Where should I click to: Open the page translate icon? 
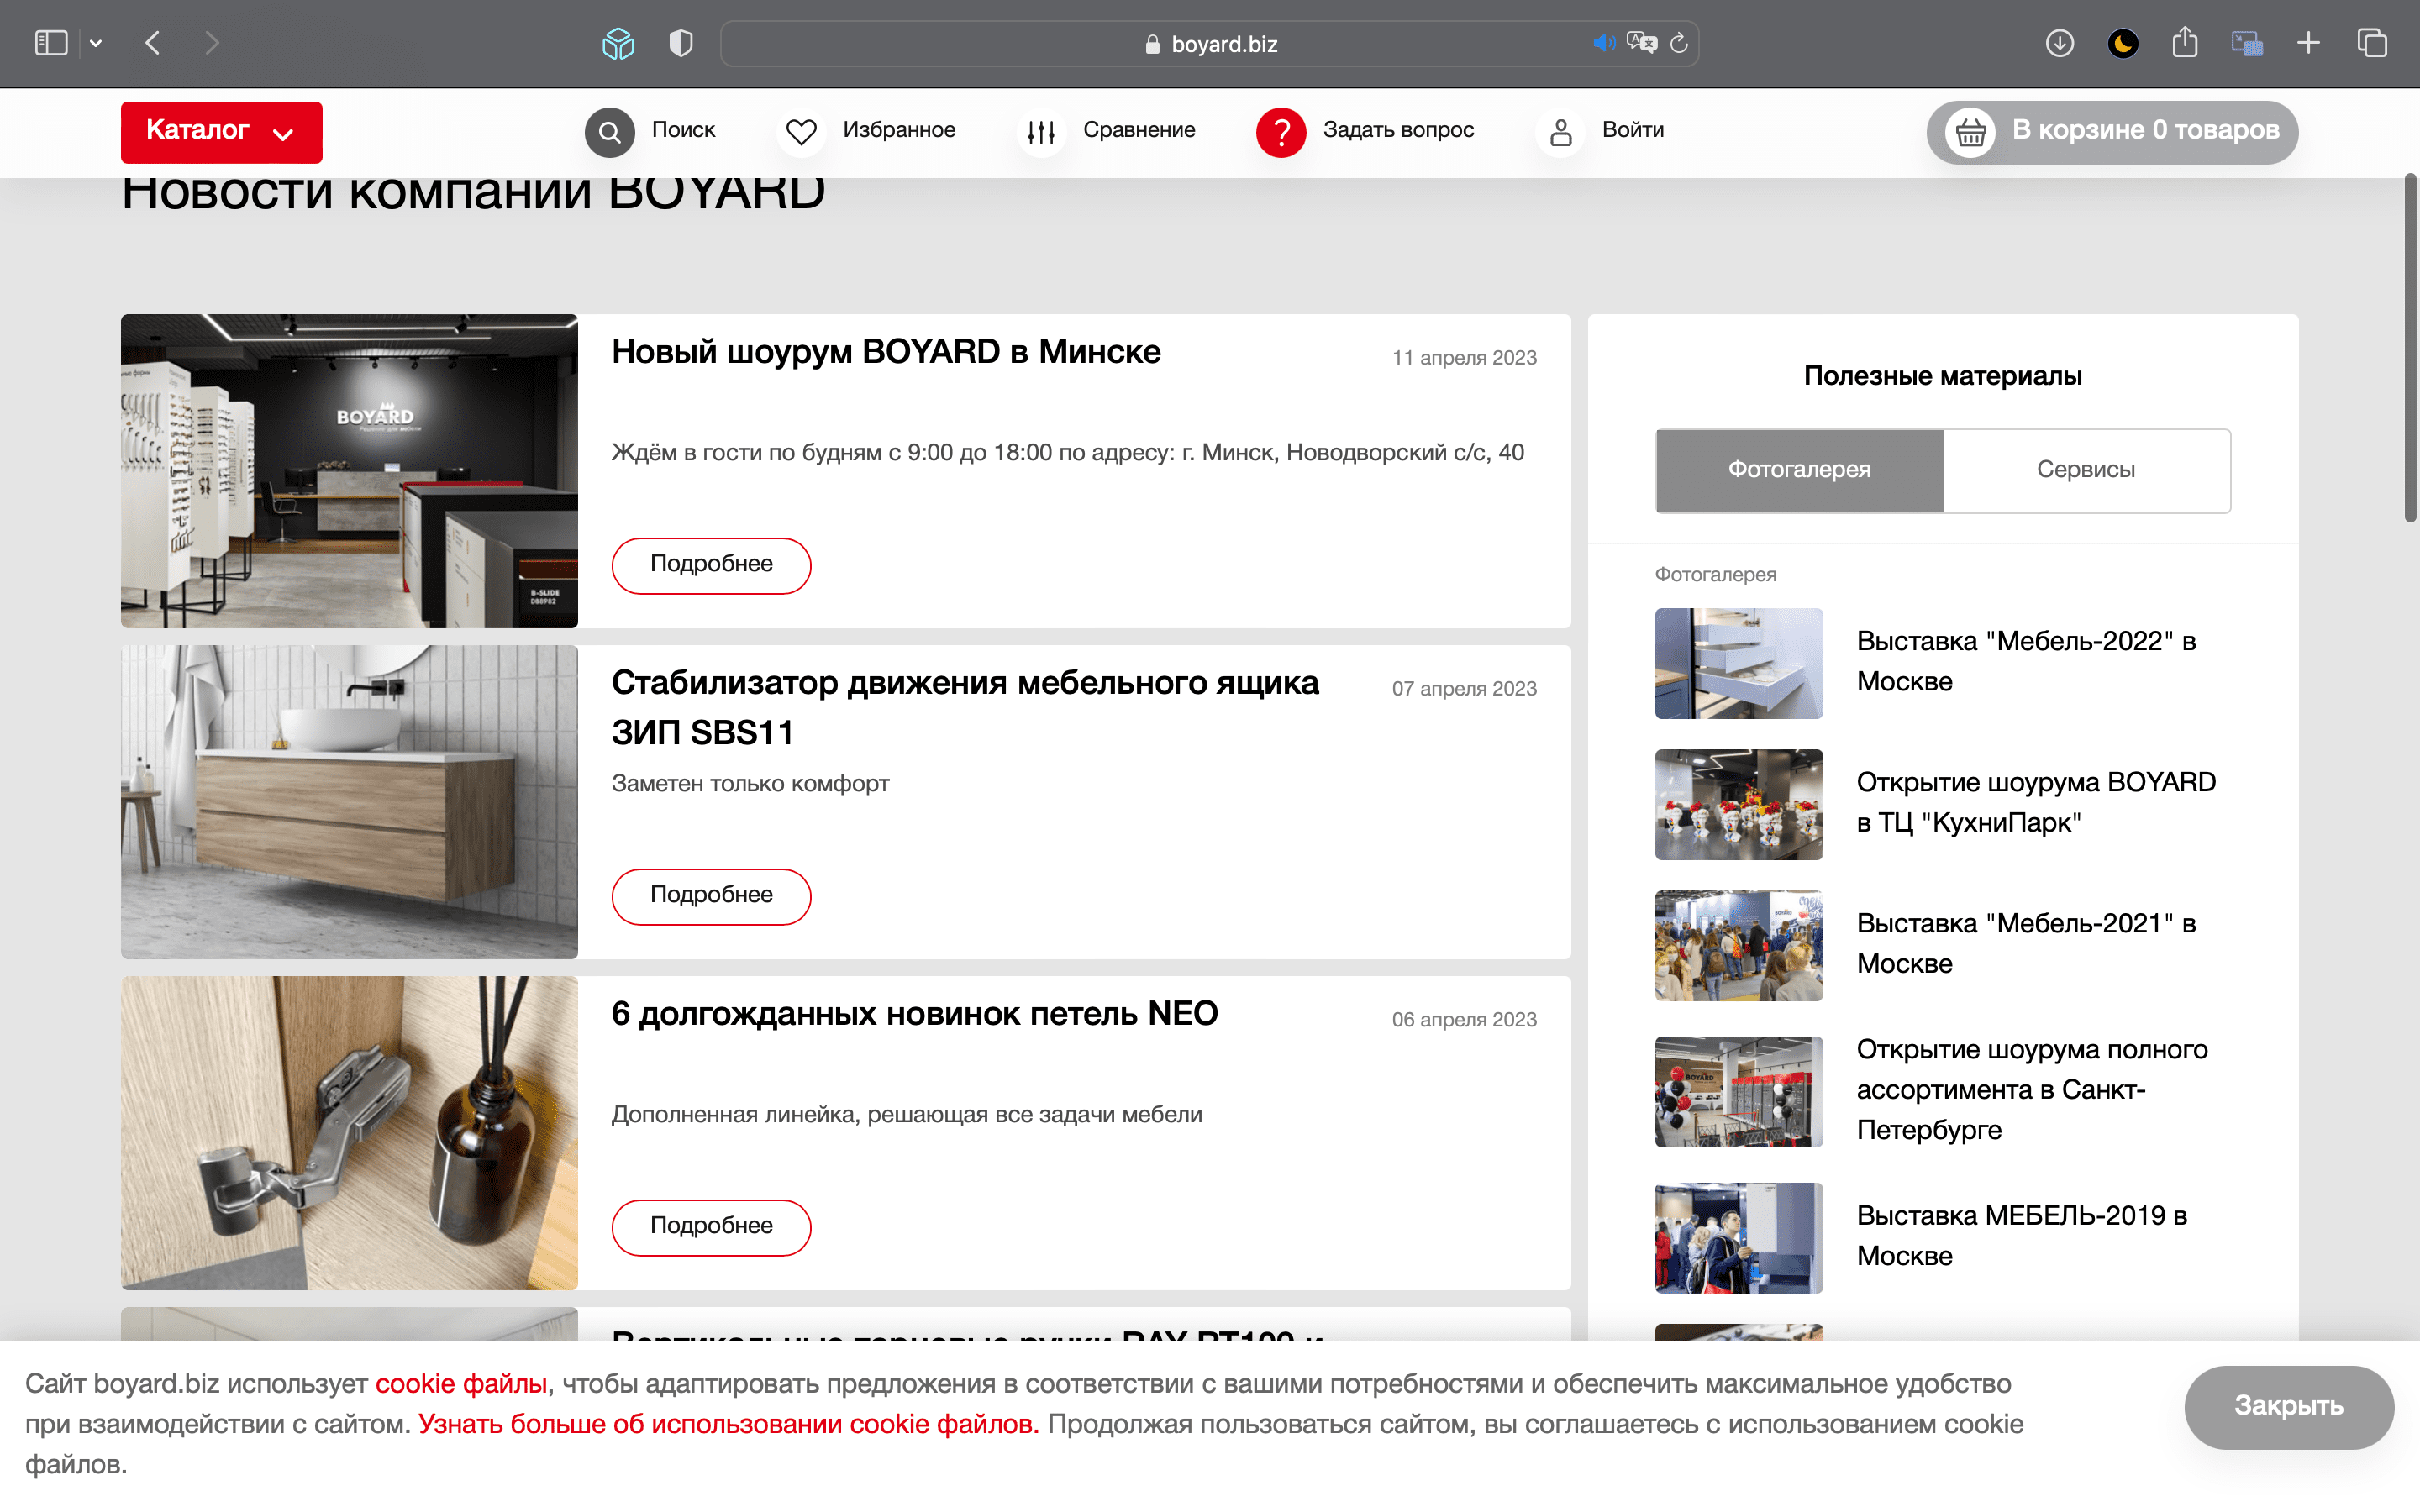(x=1642, y=43)
